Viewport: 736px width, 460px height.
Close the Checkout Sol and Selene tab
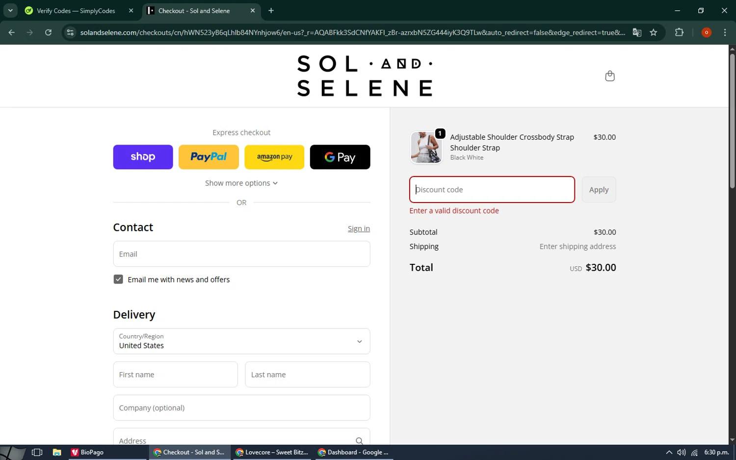[x=253, y=10]
